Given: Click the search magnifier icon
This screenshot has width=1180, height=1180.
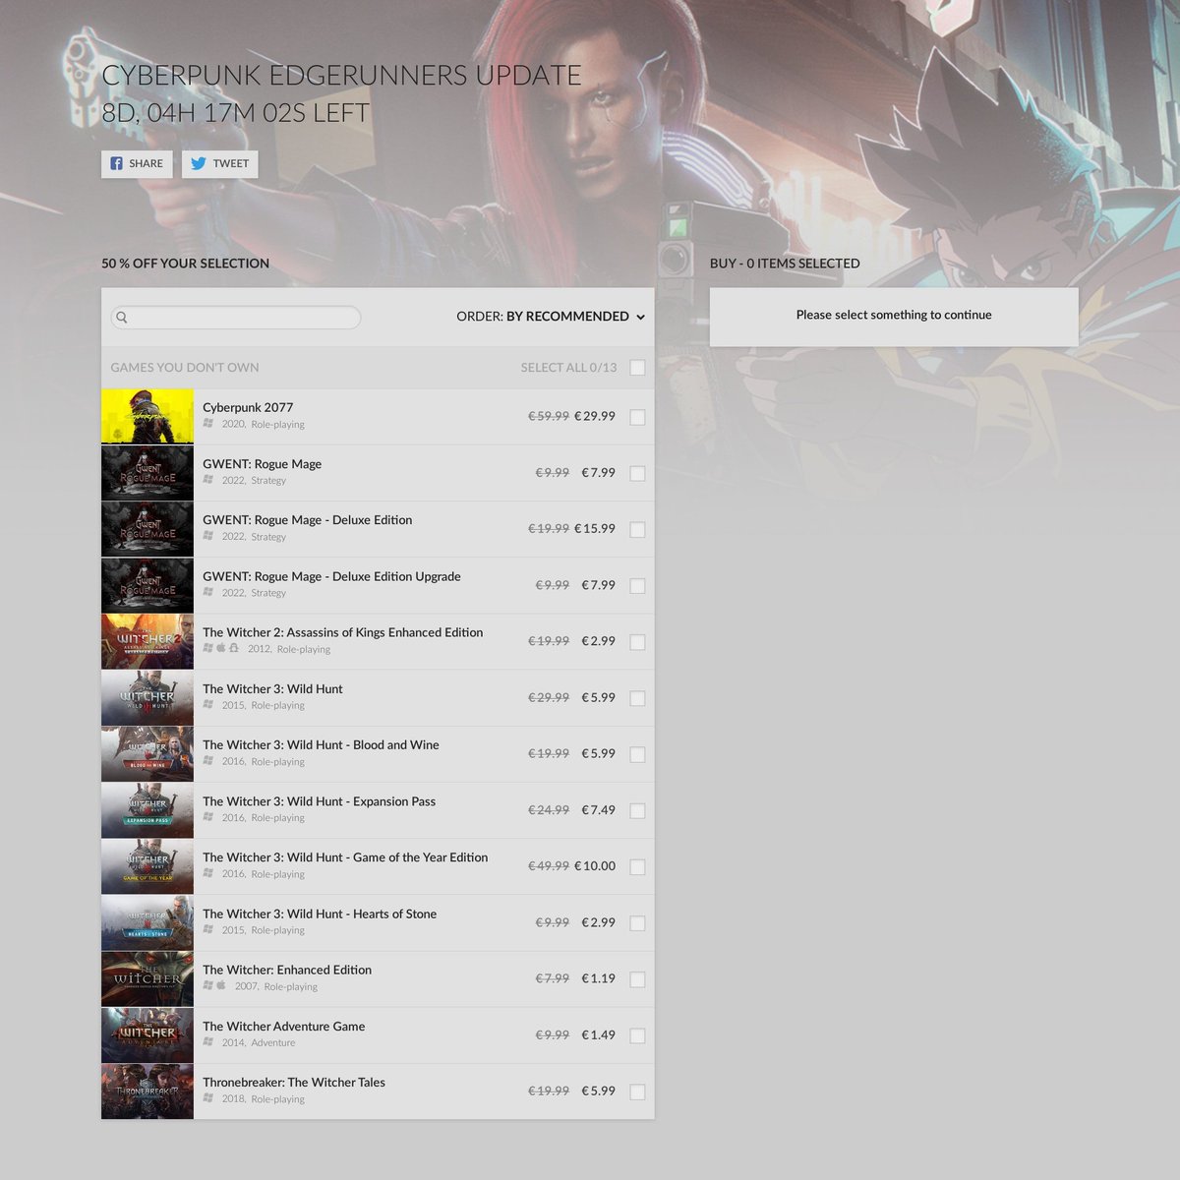Looking at the screenshot, I should click(x=122, y=318).
